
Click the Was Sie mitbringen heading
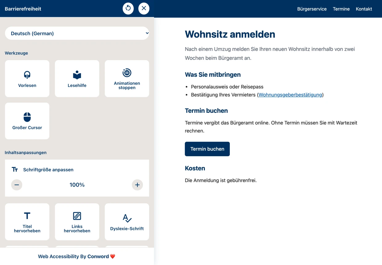tap(213, 75)
